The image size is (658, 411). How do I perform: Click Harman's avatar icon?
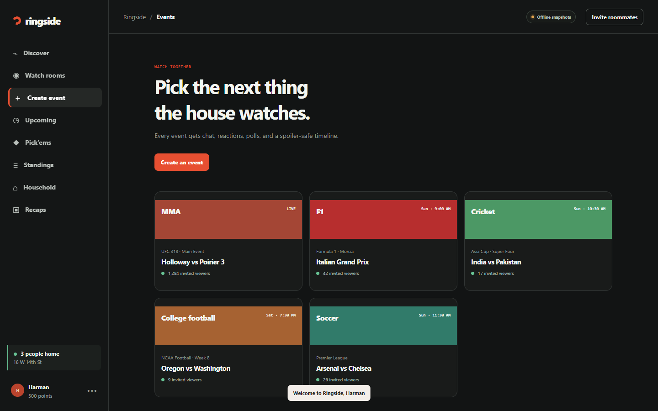point(17,390)
